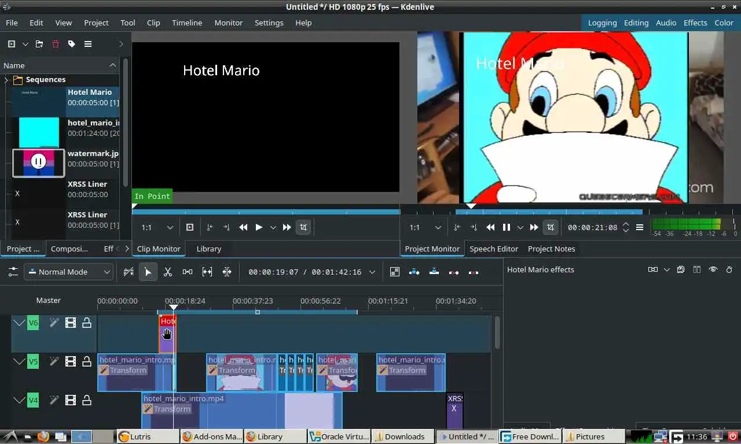This screenshot has width=741, height=444.
Task: Click the watermark.jpg thumbnail in the bin
Action: click(39, 163)
